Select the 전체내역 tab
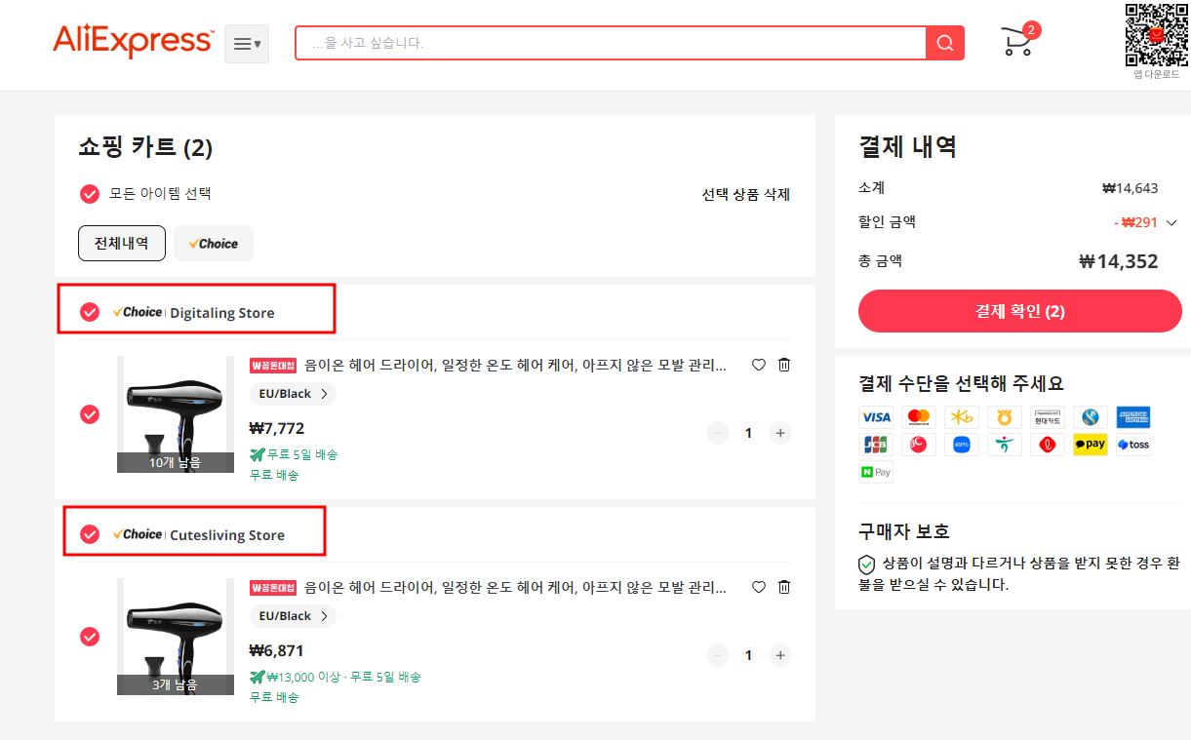Image resolution: width=1191 pixels, height=740 pixels. 122,244
